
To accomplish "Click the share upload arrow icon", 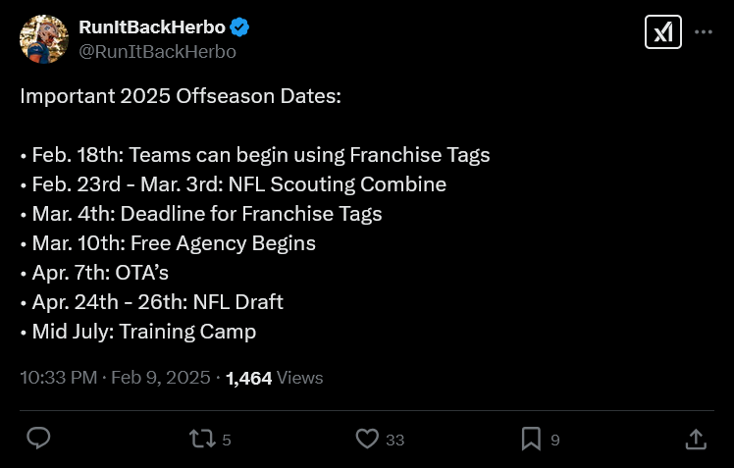I will 695,439.
